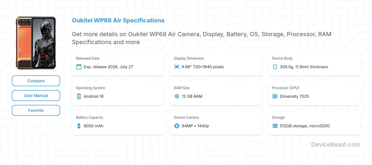Click the 'Device Camera' label

186,117
